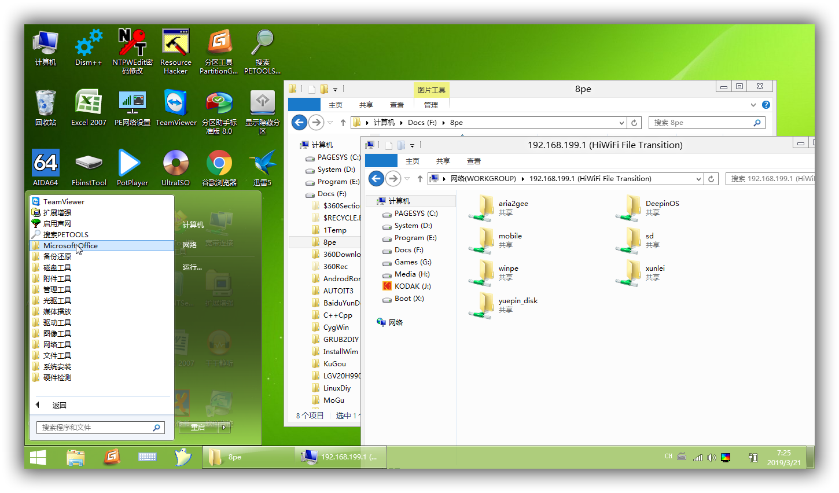Open shutdown options arrow beside 重启
The height and width of the screenshot is (493, 839).
click(224, 427)
